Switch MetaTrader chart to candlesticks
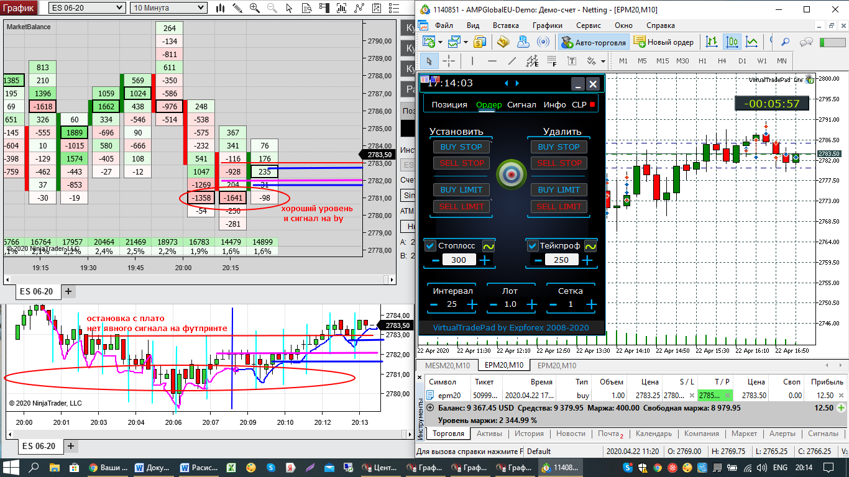The width and height of the screenshot is (849, 477). [x=732, y=42]
